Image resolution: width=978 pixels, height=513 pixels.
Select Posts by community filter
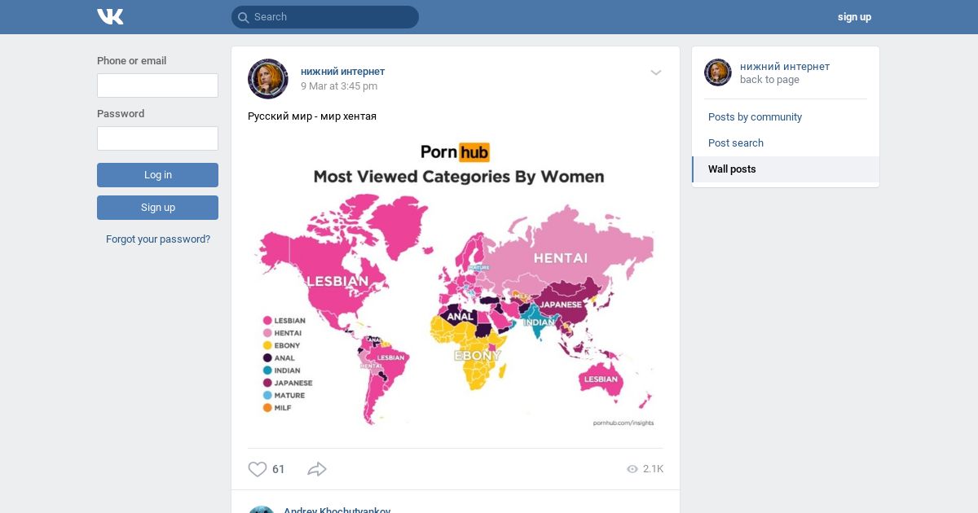click(755, 117)
